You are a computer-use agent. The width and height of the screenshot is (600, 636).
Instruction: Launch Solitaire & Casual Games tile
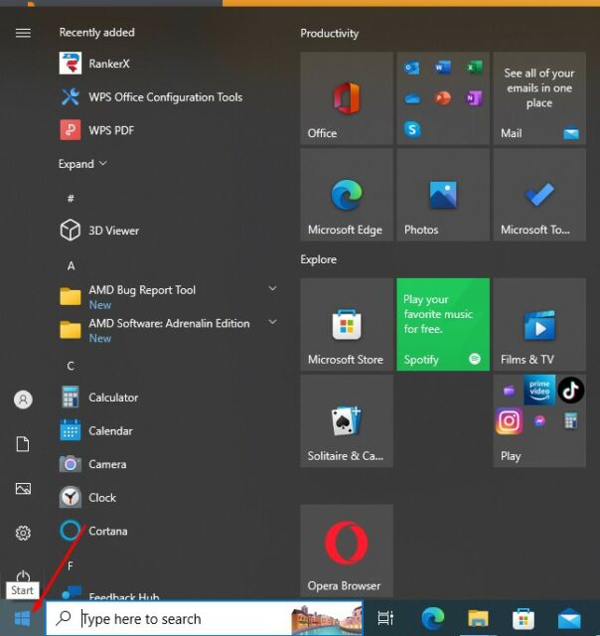tap(347, 421)
